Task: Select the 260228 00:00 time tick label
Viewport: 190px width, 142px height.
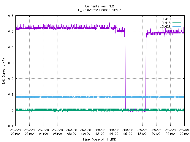Action: (15, 132)
